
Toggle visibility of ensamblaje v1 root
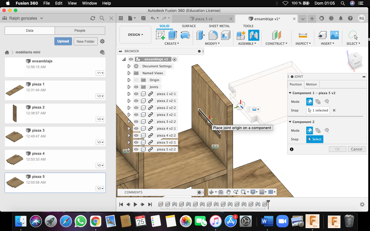[x=131, y=59]
